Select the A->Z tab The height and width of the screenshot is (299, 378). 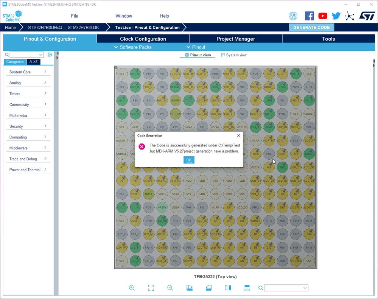coord(34,62)
